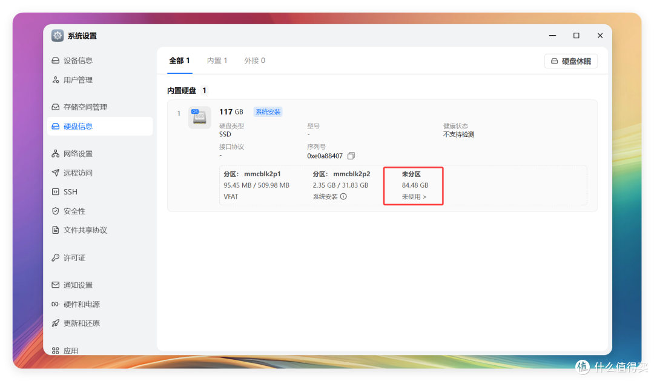Open 安全性 settings
The image size is (654, 381).
(x=74, y=211)
